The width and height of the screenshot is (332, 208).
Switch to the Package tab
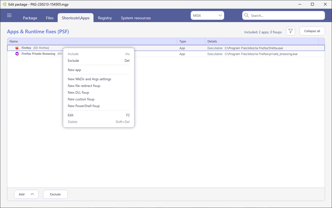click(30, 18)
